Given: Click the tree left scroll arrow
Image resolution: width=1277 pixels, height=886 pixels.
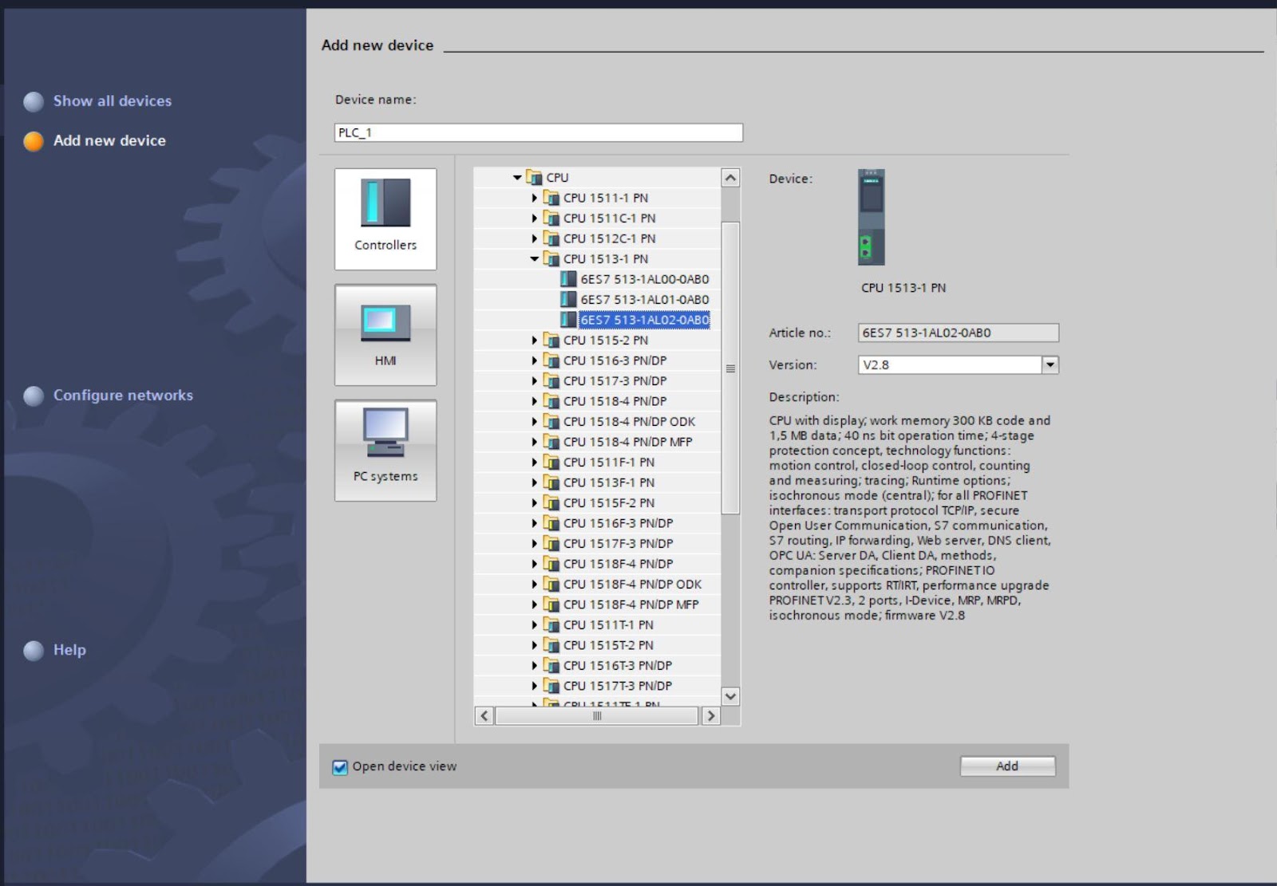Looking at the screenshot, I should (x=484, y=716).
